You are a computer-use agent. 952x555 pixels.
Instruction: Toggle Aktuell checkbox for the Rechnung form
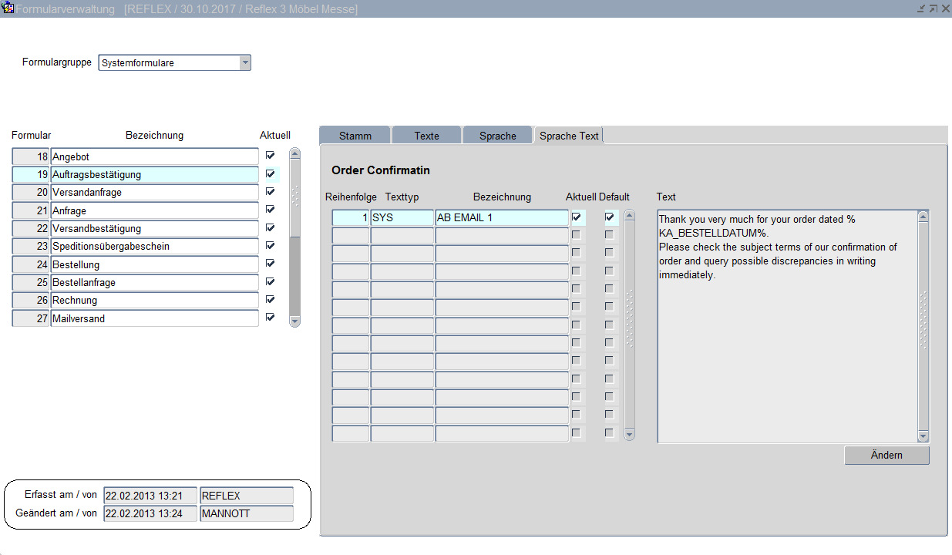click(x=270, y=299)
